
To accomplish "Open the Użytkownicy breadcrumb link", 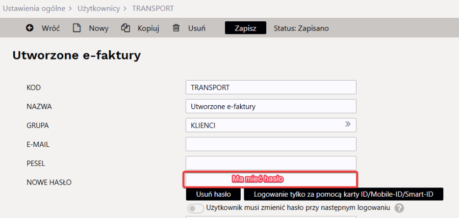I will point(99,9).
